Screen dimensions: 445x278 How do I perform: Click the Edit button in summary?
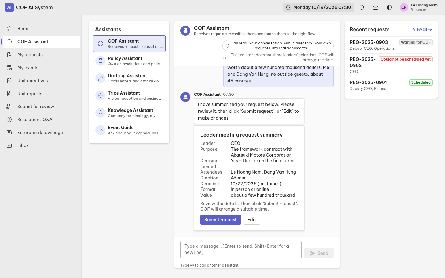[x=252, y=220]
